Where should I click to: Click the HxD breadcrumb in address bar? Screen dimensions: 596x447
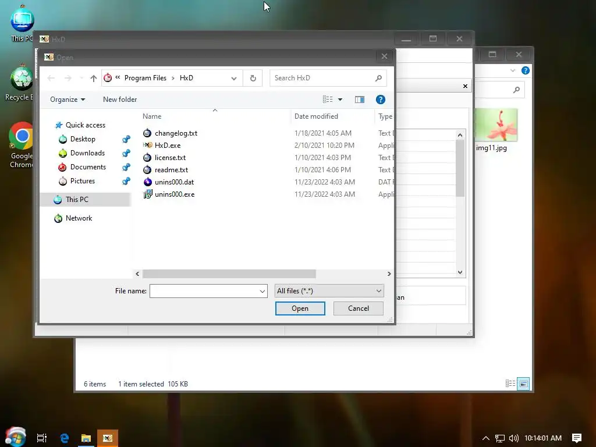[186, 78]
